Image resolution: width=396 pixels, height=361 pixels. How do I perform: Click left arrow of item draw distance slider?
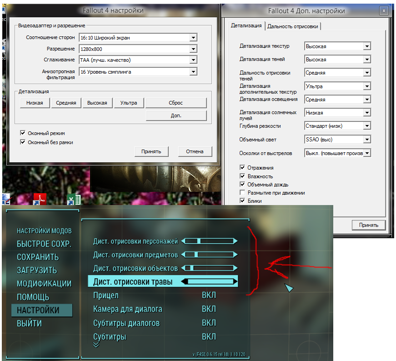pos(183,255)
